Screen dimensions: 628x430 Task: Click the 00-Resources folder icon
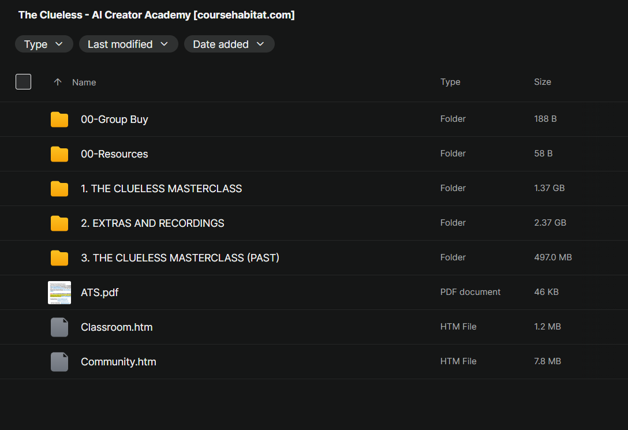click(x=59, y=154)
